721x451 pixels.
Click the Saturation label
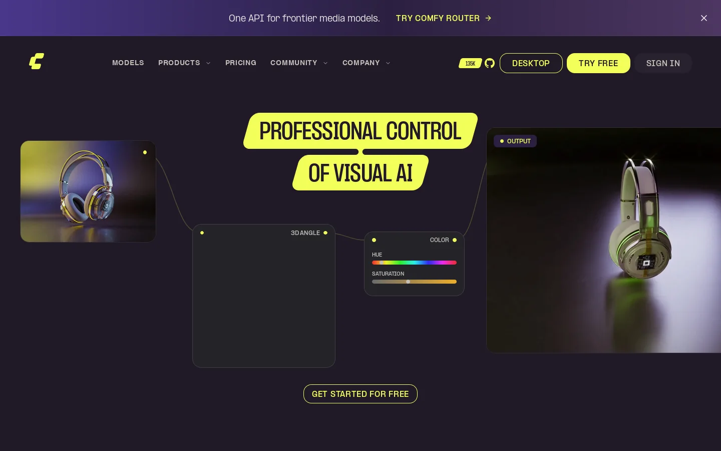(388, 274)
